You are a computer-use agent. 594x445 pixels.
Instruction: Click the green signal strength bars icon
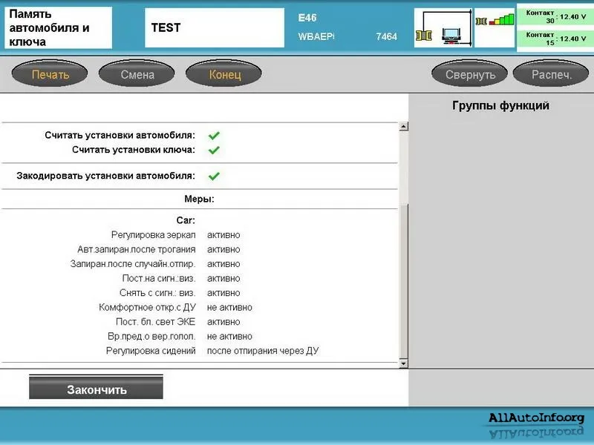tap(495, 19)
